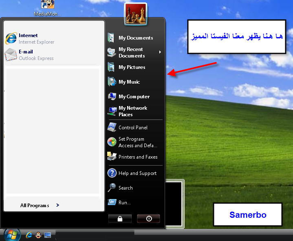Click the My Music icon

point(112,82)
